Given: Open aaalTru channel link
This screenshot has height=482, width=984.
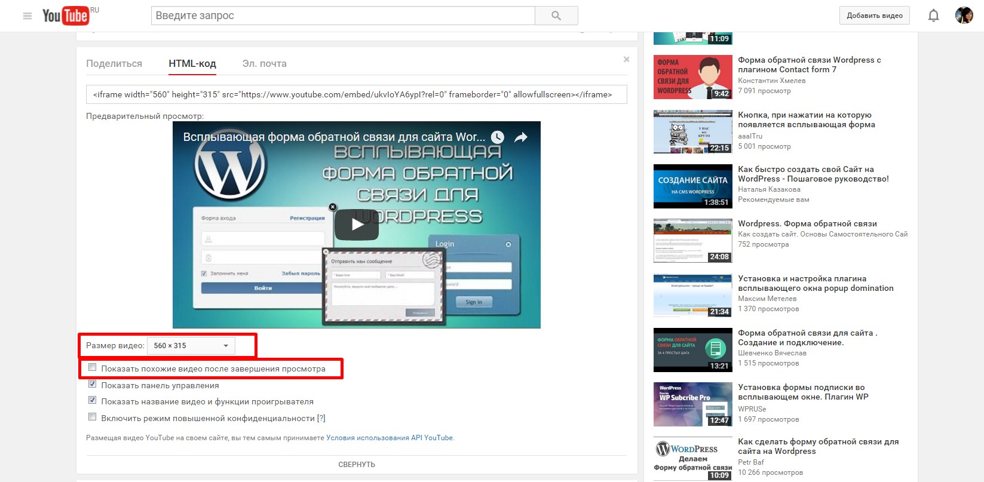Looking at the screenshot, I should coord(750,136).
